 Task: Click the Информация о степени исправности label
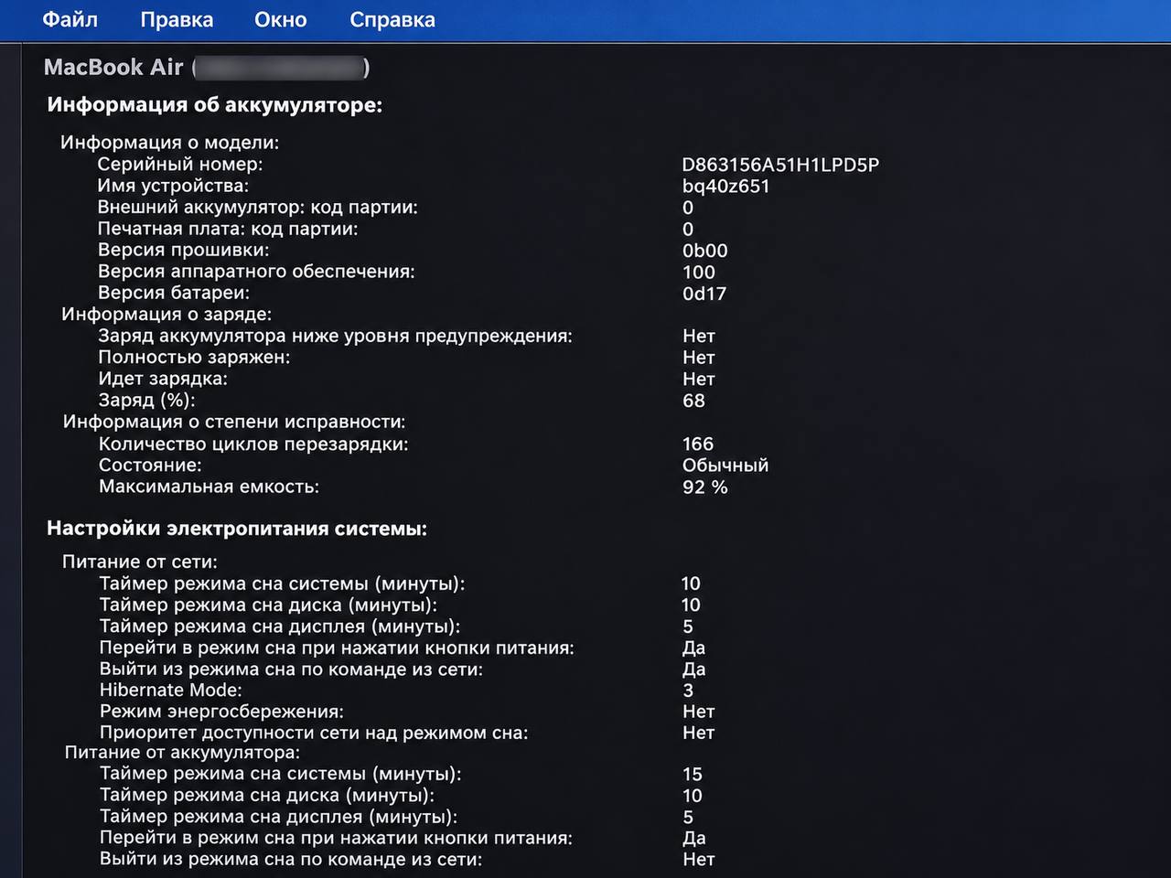click(234, 422)
